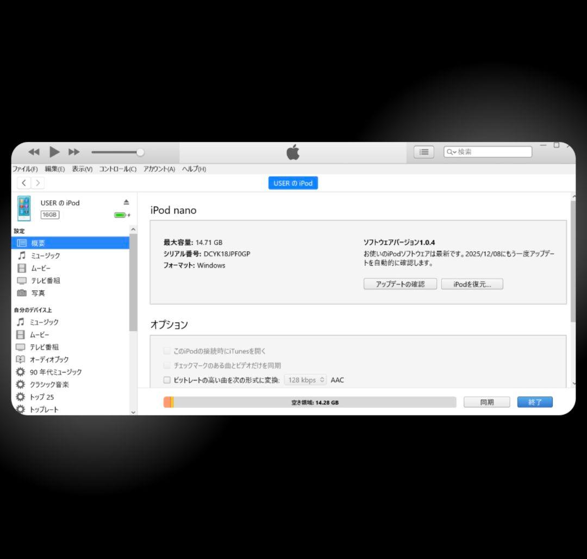
Task: Click the アップデートの確認 button
Action: tap(400, 284)
